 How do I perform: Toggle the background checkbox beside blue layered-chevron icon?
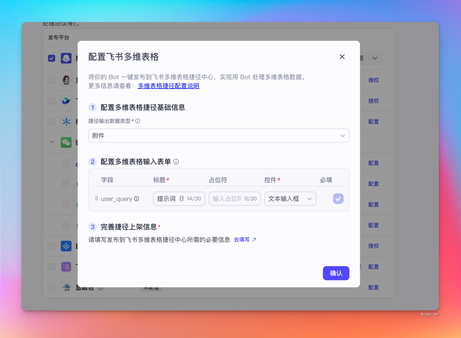52,246
